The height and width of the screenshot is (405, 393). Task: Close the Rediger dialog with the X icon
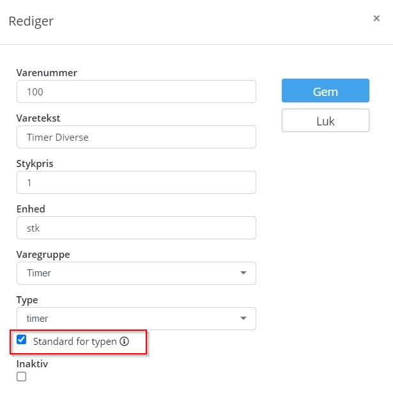376,19
